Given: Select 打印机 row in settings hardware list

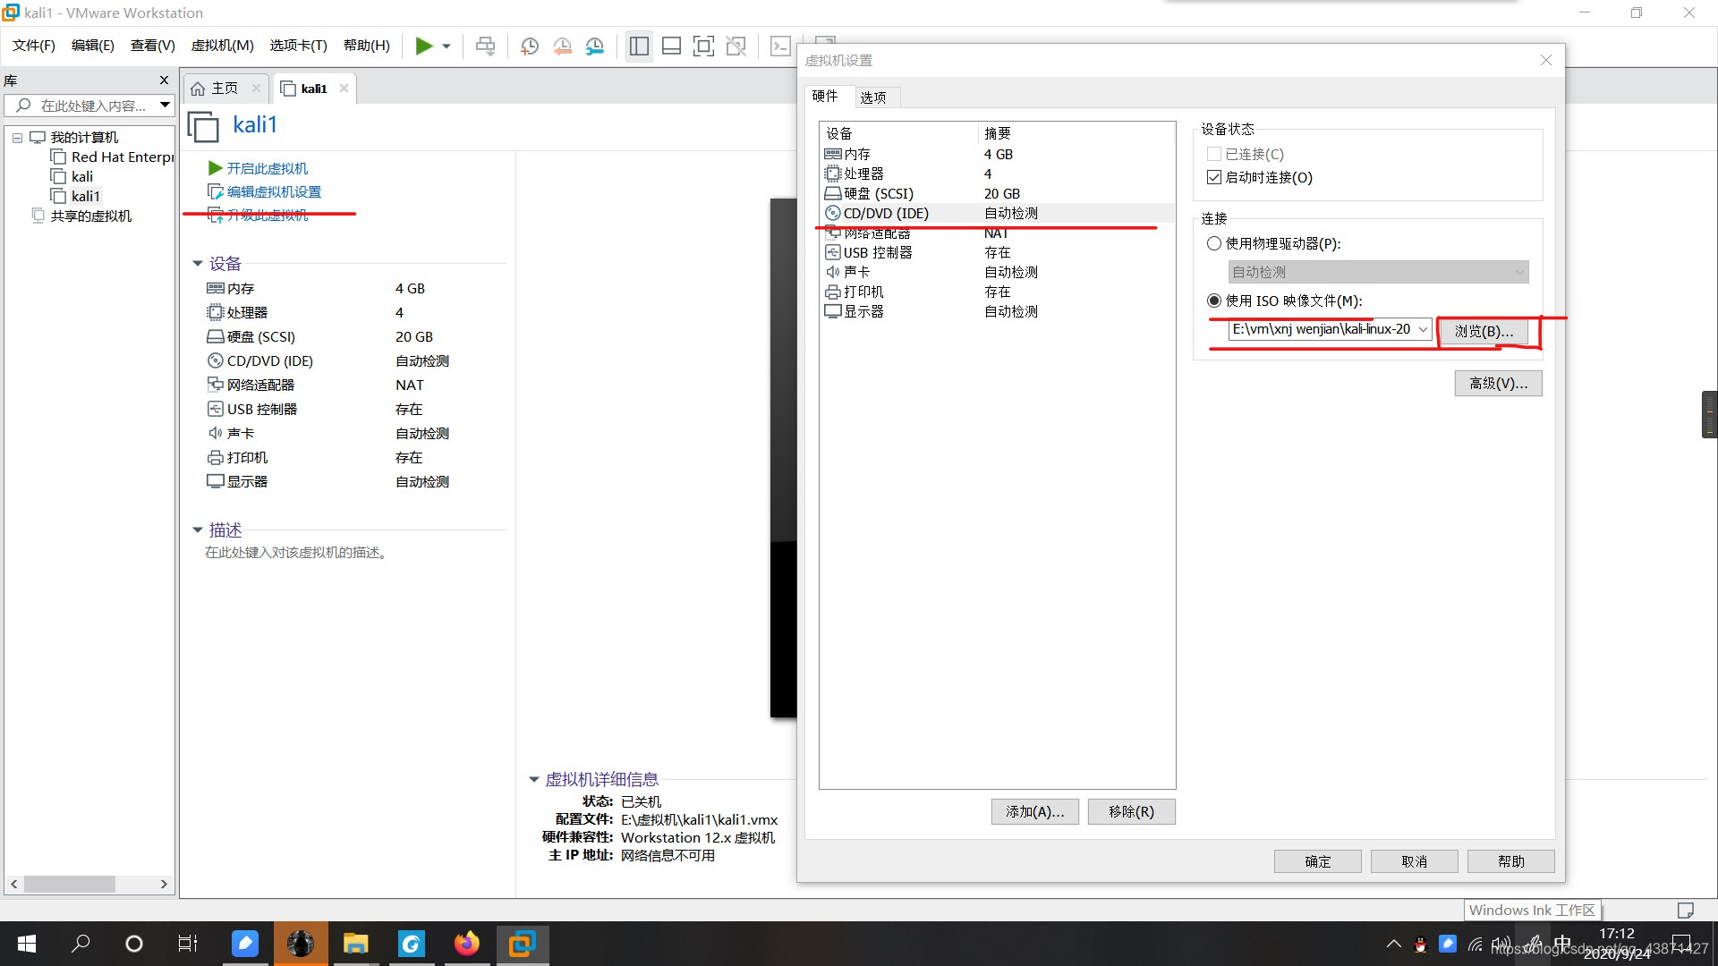Looking at the screenshot, I should coord(997,292).
